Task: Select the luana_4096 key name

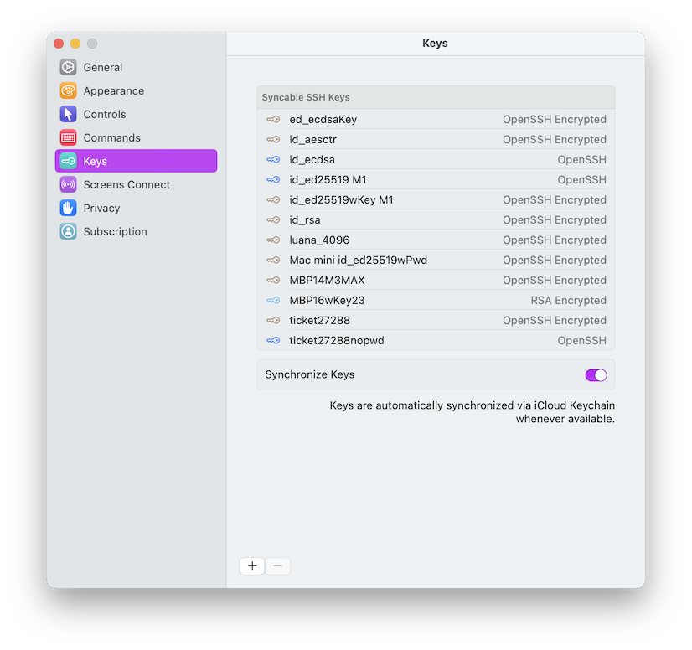Action: tap(319, 240)
